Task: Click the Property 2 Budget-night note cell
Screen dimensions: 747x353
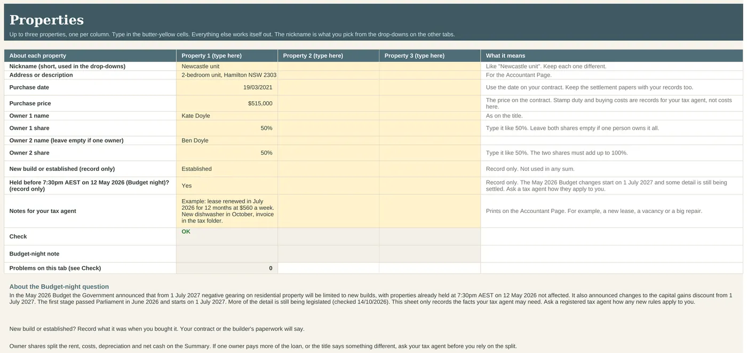Action: pos(328,254)
